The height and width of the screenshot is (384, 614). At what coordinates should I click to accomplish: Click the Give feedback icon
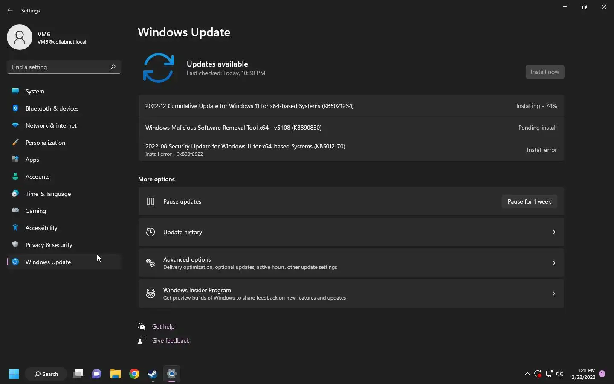pos(142,340)
